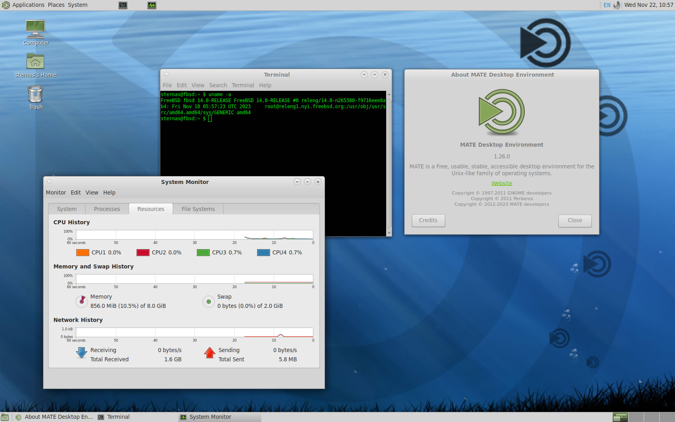
Task: Click the Network History graph
Action: [194, 332]
